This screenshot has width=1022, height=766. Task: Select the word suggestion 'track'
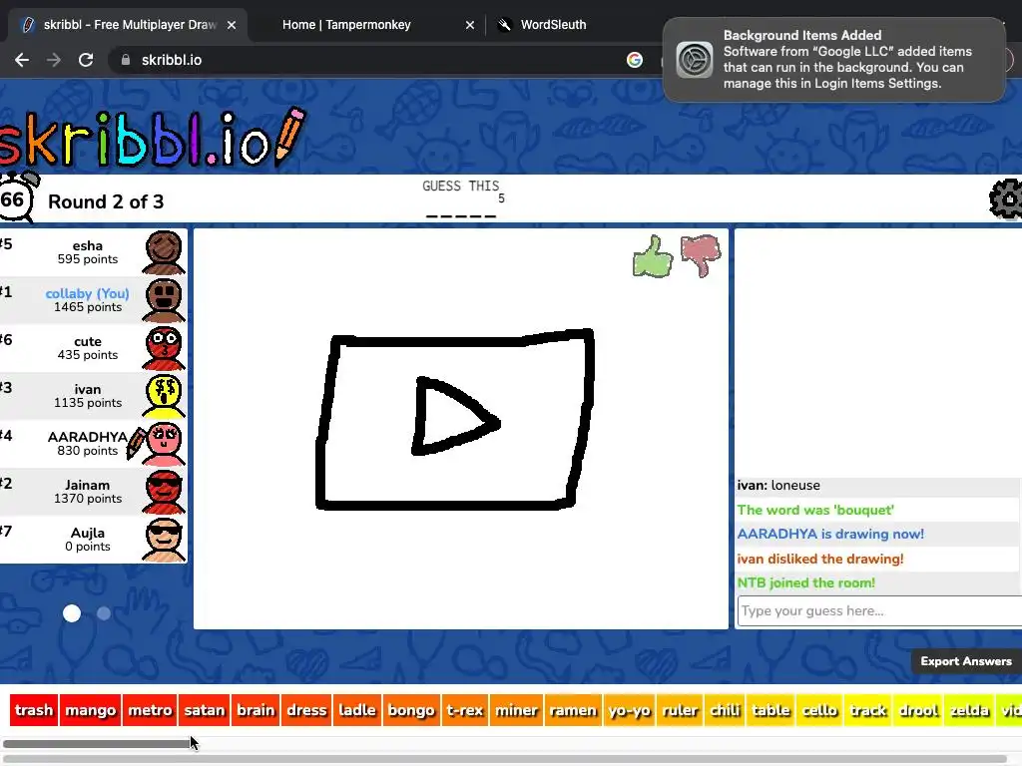point(868,710)
